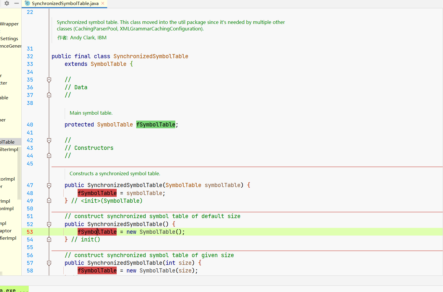Click '// Data' comment on line 36
The image size is (443, 292).
tap(76, 87)
